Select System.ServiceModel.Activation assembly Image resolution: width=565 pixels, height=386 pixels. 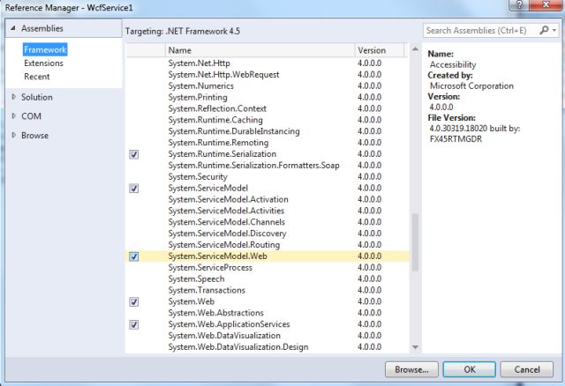267,200
